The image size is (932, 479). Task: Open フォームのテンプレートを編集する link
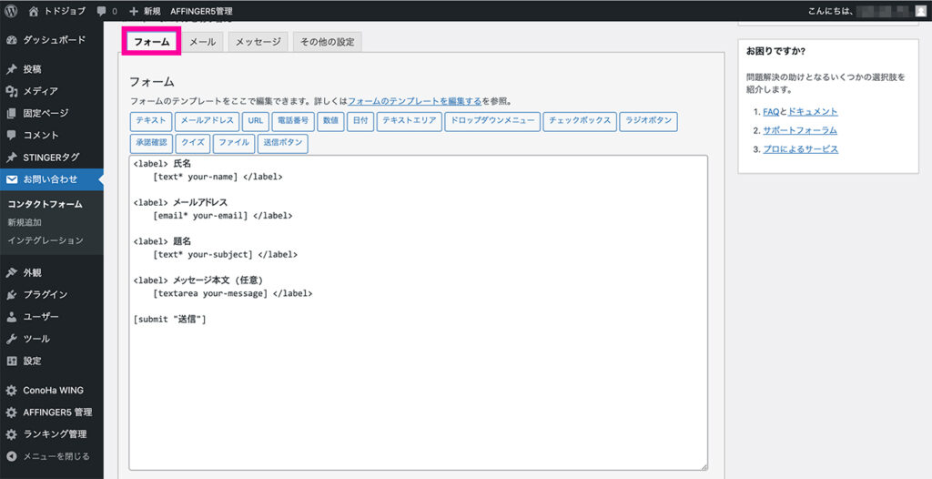point(414,101)
